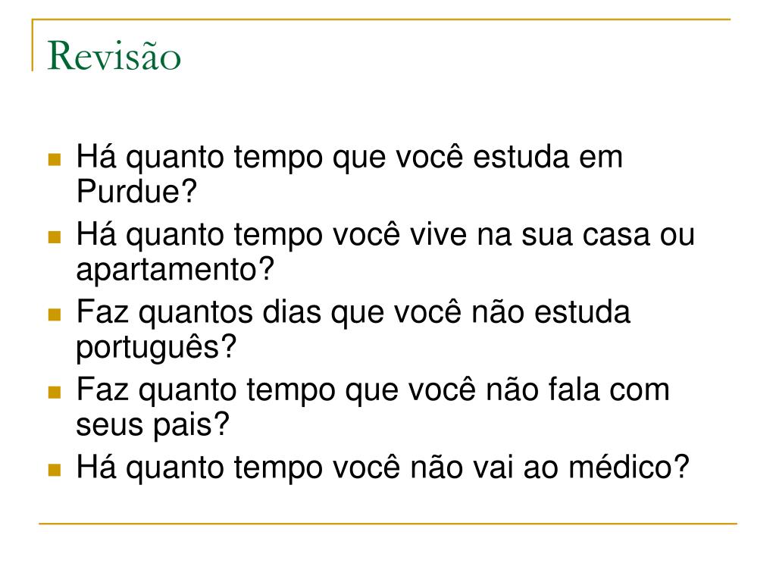Select the square bullet before 'vai ao médico'

coord(55,470)
